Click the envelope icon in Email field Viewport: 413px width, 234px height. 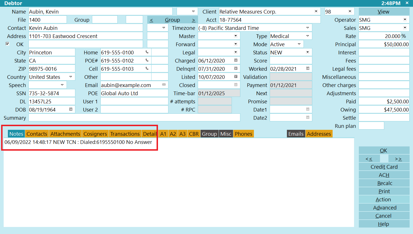(x=164, y=85)
